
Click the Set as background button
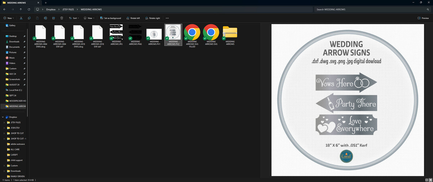tap(110, 18)
